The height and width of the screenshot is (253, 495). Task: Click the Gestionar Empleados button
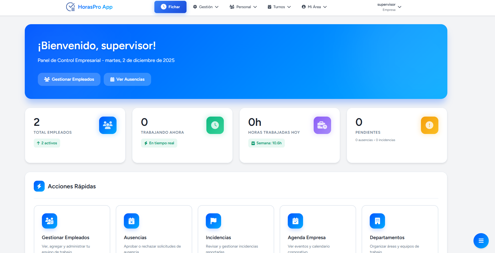point(69,79)
